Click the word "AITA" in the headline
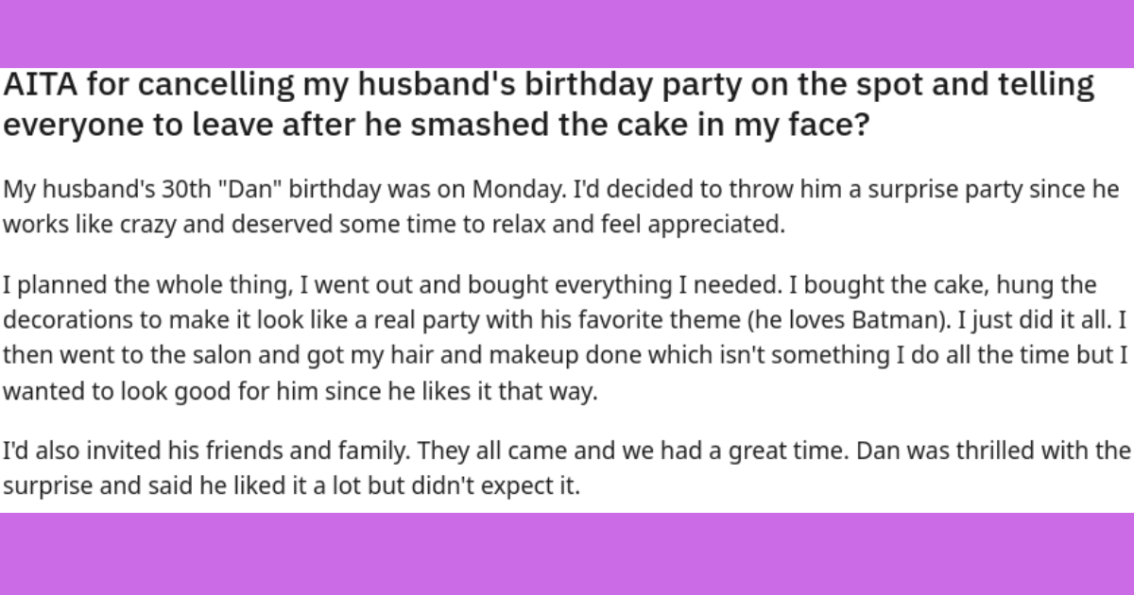The width and height of the screenshot is (1134, 595). click(x=36, y=87)
